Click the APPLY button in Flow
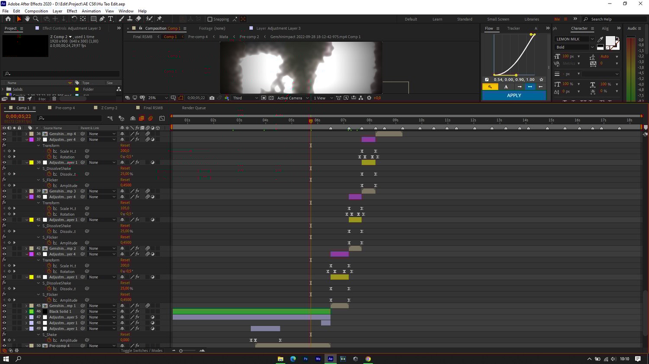The width and height of the screenshot is (649, 364). tap(514, 95)
